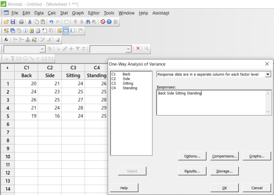
Task: Paste with the clipboard icon
Action: (43, 22)
